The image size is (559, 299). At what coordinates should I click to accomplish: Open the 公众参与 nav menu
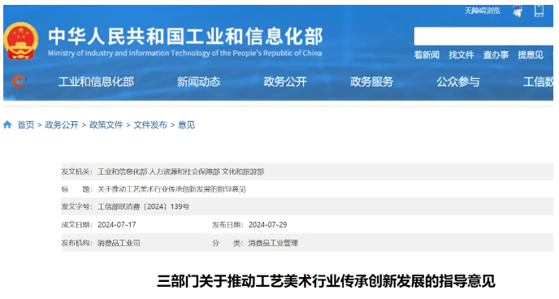458,82
